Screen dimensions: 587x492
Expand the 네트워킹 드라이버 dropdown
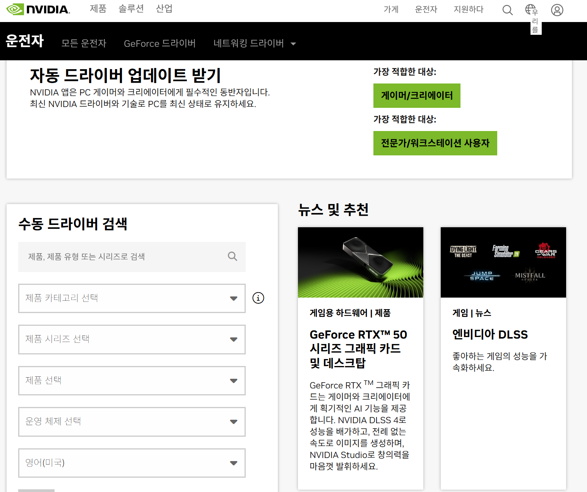[x=255, y=43]
